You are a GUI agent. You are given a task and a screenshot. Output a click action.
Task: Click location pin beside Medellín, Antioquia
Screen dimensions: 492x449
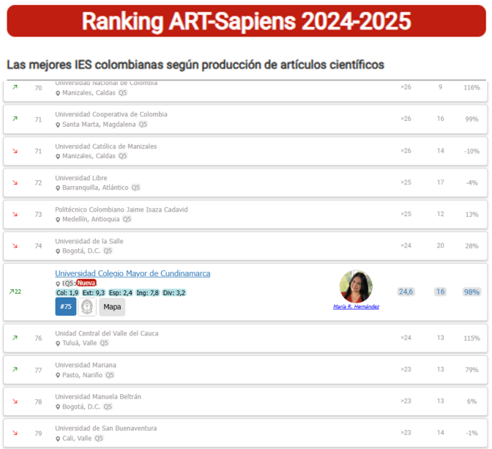coord(58,220)
